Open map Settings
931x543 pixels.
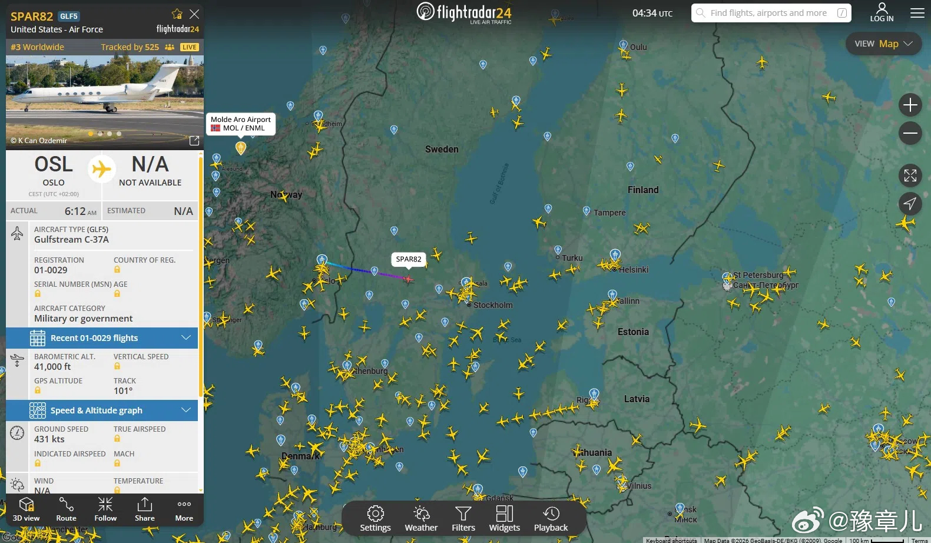376,519
